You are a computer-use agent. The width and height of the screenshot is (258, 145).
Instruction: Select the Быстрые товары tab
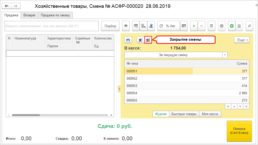(x=184, y=114)
